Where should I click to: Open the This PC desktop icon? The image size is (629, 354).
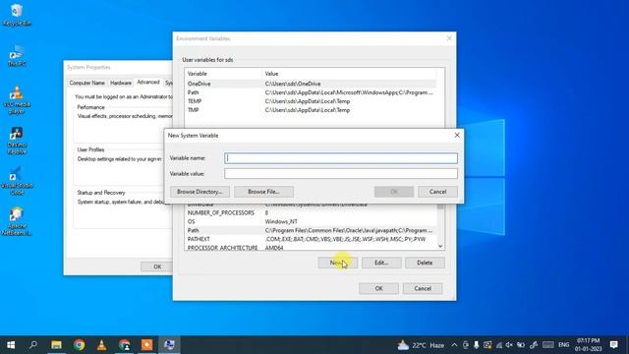point(17,55)
